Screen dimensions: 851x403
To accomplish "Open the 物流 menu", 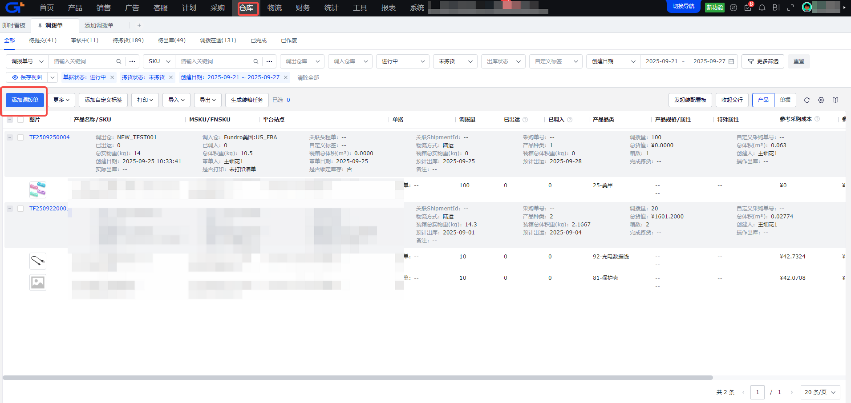I will (x=275, y=8).
